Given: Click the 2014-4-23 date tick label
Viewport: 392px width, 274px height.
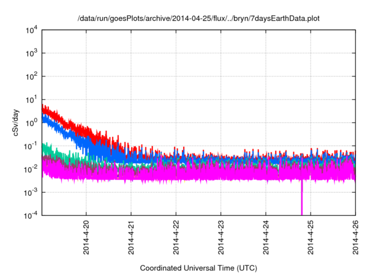Looking at the screenshot, I should (221, 237).
